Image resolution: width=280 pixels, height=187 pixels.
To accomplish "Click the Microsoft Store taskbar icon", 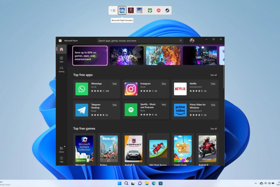I will (x=161, y=183).
